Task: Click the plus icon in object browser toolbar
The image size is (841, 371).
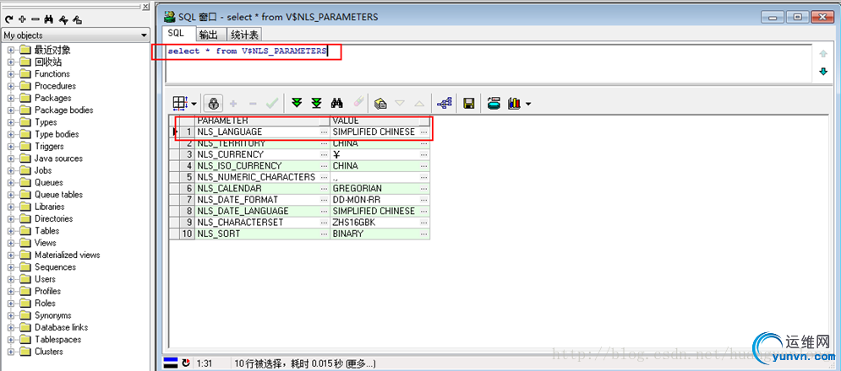Action: click(22, 19)
